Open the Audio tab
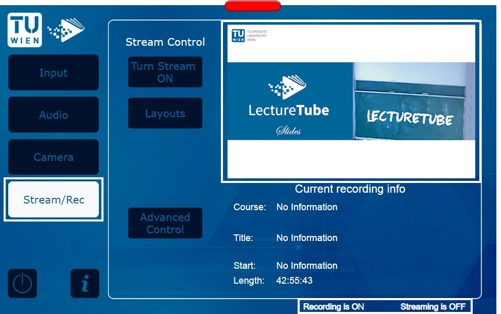The image size is (501, 314). click(x=54, y=115)
